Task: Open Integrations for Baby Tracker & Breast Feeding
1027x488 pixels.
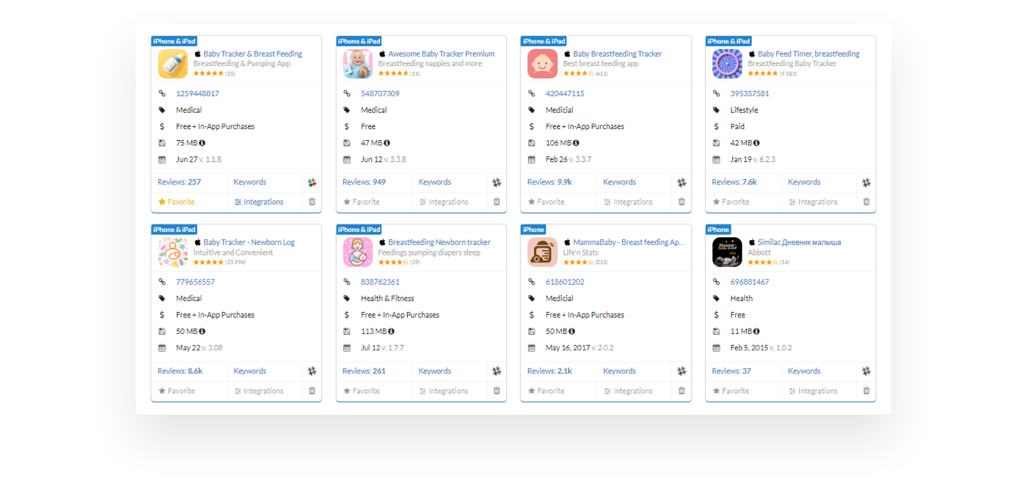Action: click(259, 202)
